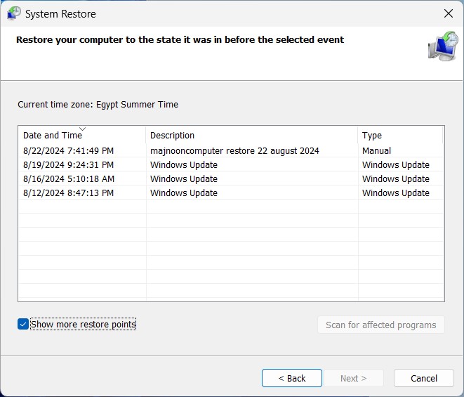Screen dimensions: 464x397
Task: Click the sort arrow above Date and Time
Action: click(x=82, y=129)
